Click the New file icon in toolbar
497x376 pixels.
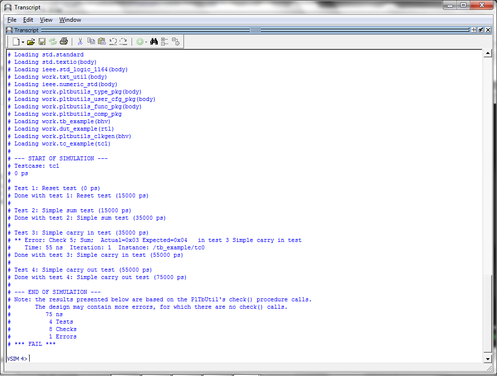point(16,42)
